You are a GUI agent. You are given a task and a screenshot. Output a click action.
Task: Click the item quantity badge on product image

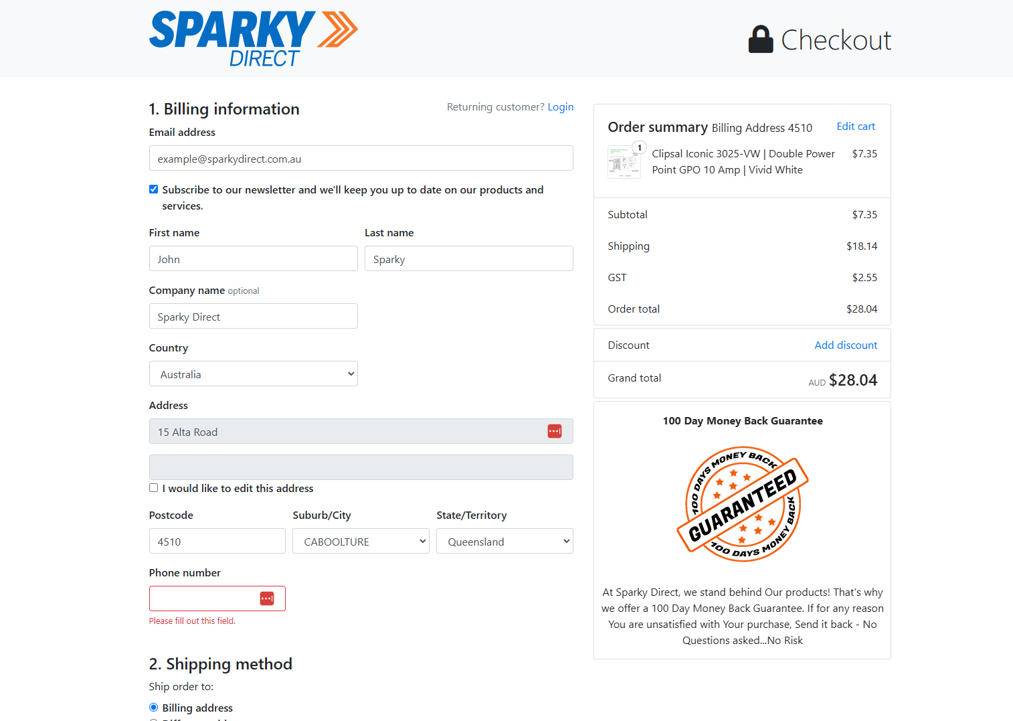click(x=640, y=148)
